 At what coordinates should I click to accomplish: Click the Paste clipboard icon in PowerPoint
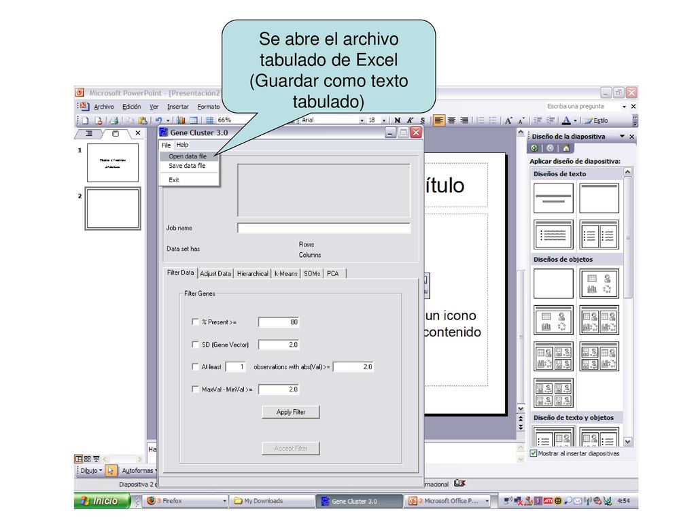[x=143, y=120]
